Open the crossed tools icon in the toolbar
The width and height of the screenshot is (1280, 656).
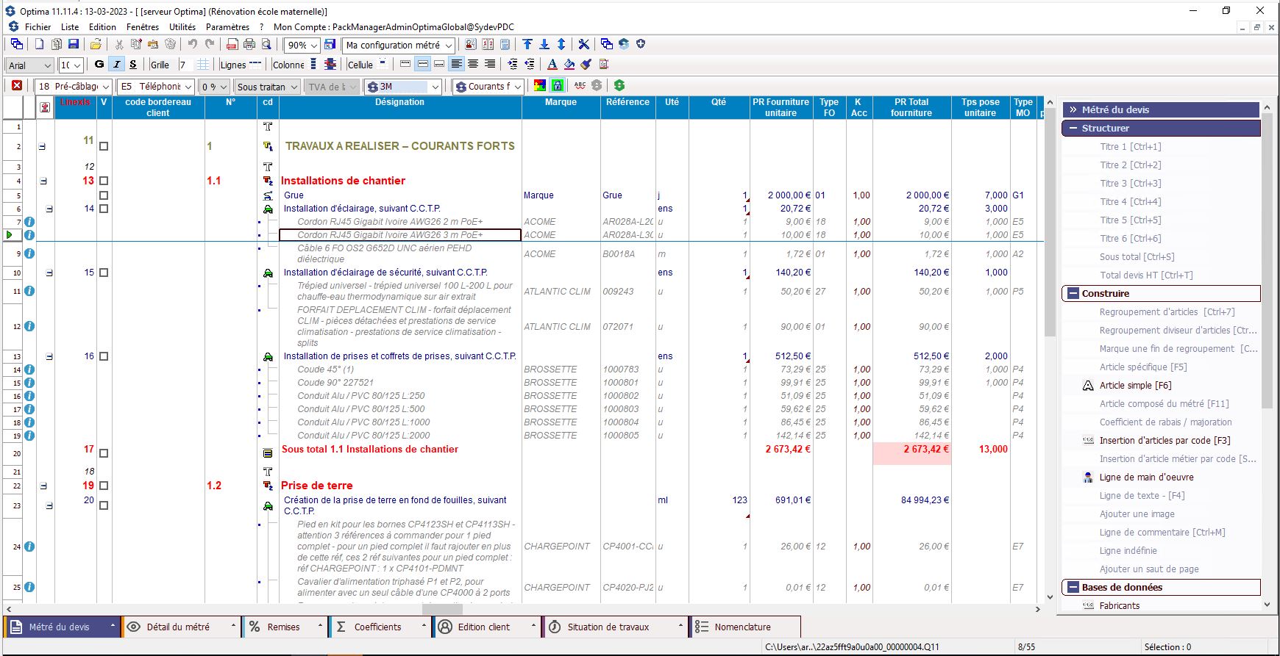pos(584,45)
